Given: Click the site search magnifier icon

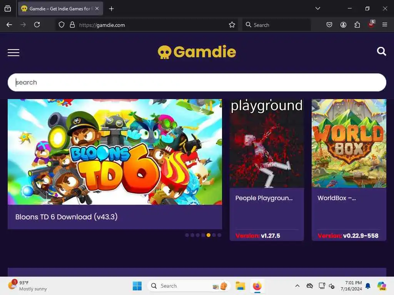Looking at the screenshot, I should pyautogui.click(x=381, y=51).
